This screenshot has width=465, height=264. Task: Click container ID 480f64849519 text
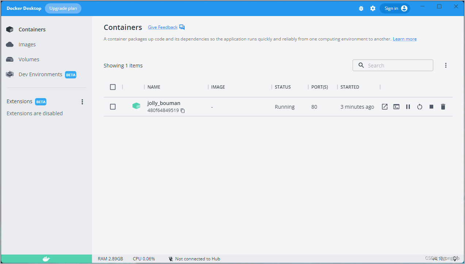[163, 110]
